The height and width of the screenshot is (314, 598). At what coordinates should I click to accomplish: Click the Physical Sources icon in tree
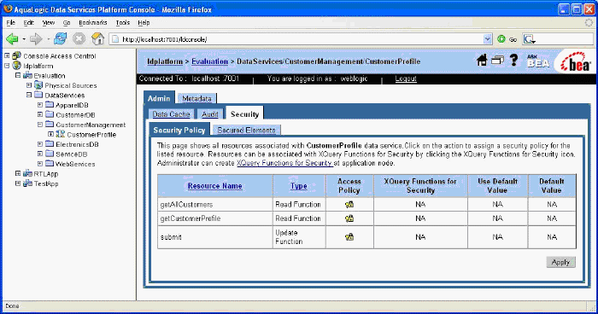(x=38, y=85)
